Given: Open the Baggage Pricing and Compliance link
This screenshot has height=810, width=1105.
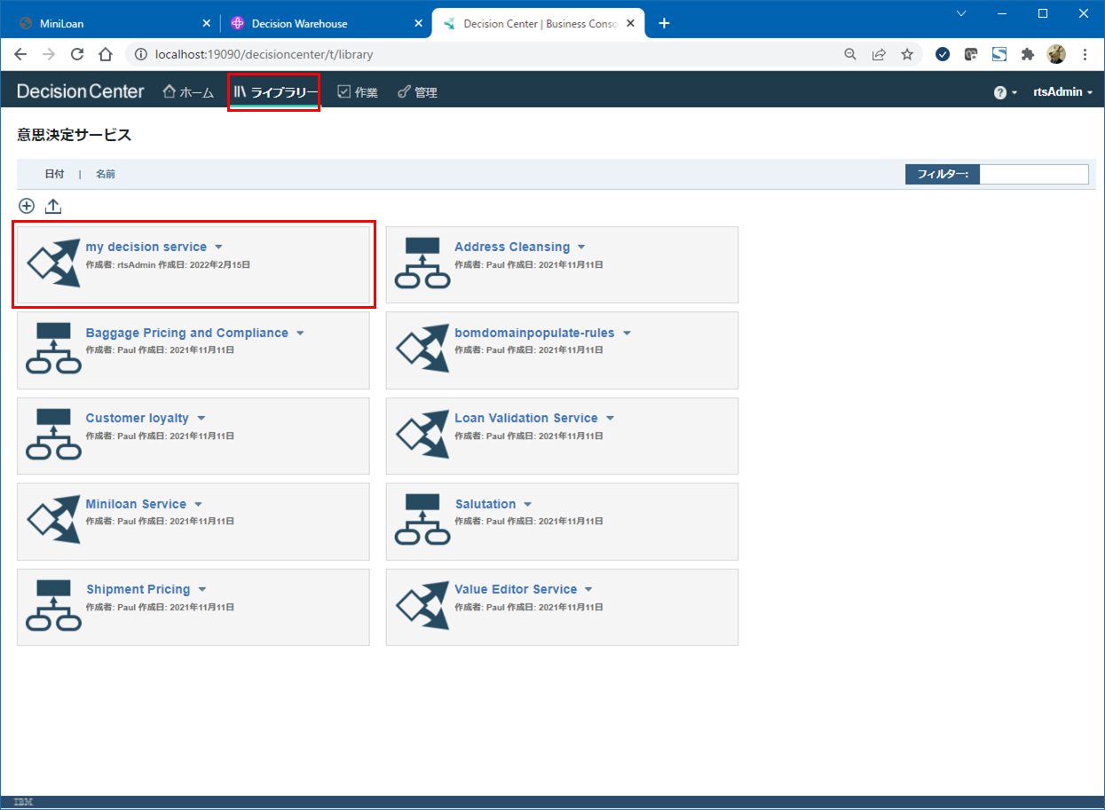Looking at the screenshot, I should 187,333.
